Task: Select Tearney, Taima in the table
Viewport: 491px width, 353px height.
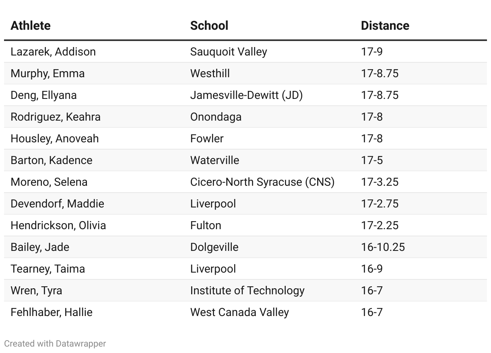Action: [47, 269]
